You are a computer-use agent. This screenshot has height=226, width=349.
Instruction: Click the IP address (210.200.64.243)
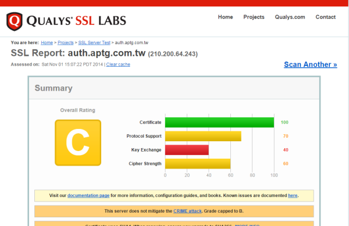[x=173, y=54]
